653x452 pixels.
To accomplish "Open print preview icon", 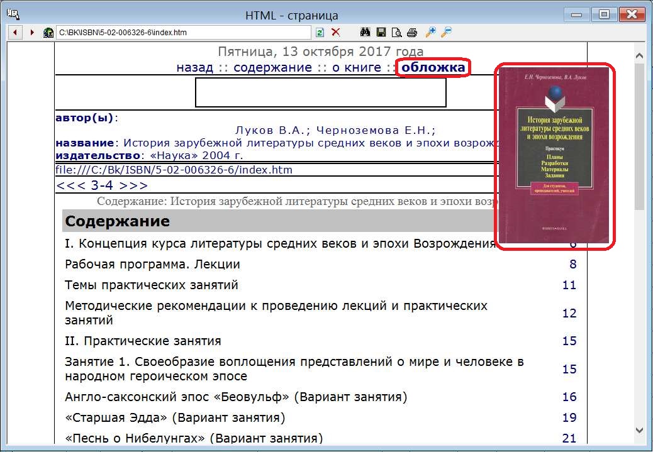I will pyautogui.click(x=396, y=33).
